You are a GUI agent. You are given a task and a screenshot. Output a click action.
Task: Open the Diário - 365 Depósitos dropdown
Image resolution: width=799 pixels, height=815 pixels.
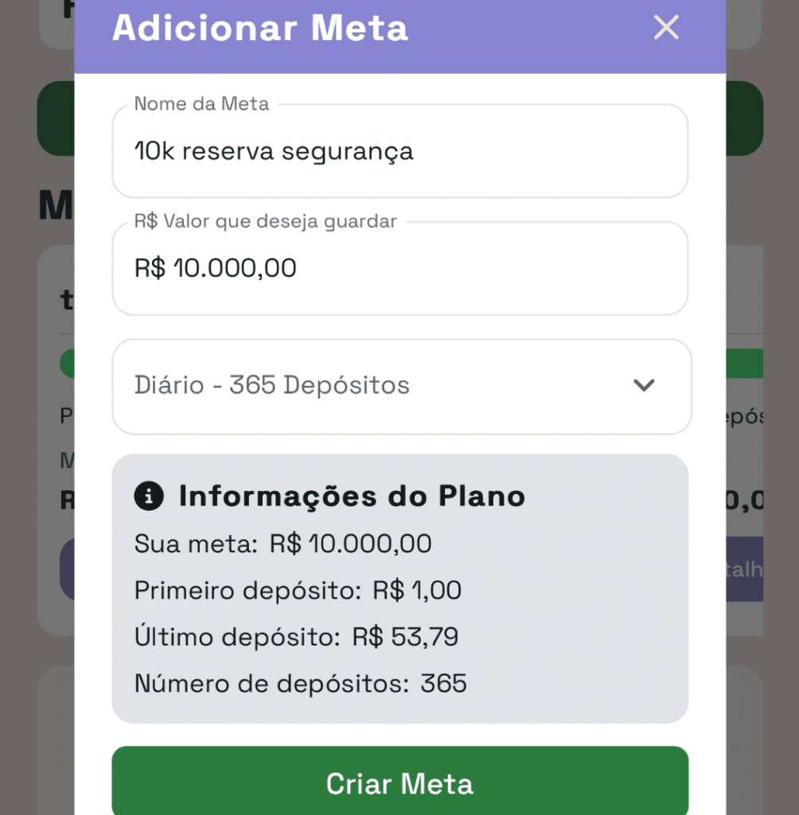point(401,387)
